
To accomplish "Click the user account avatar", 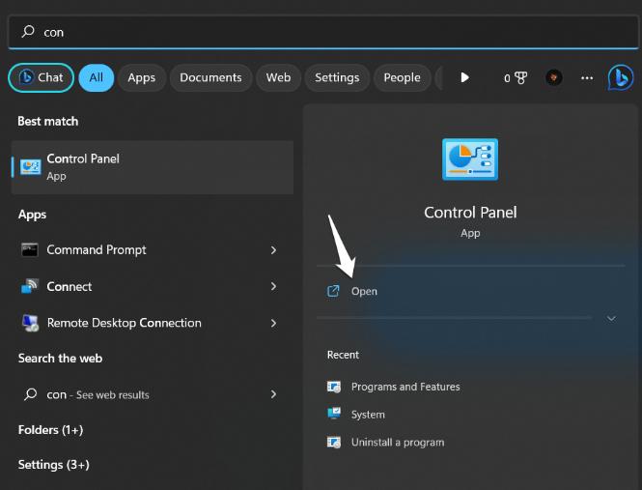I will [553, 77].
